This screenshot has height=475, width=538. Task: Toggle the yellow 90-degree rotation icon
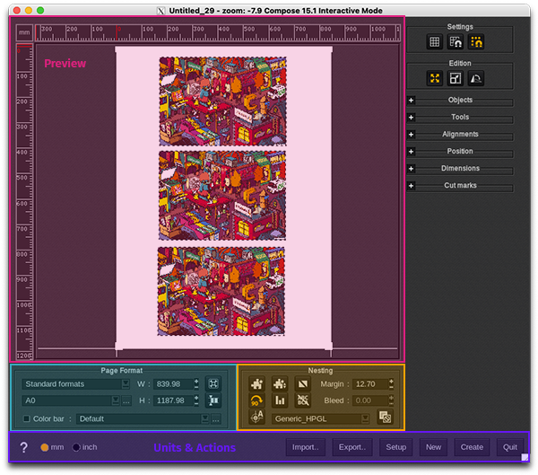(256, 400)
